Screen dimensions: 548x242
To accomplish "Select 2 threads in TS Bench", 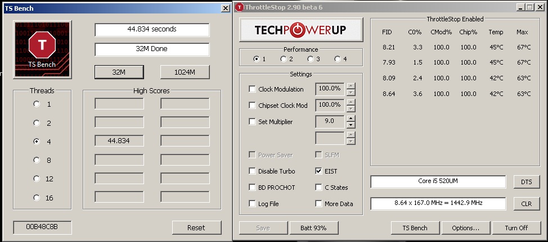I will point(37,123).
